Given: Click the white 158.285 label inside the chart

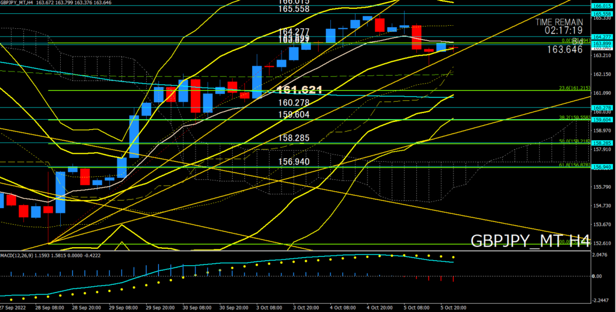Looking at the screenshot, I should pyautogui.click(x=294, y=138).
